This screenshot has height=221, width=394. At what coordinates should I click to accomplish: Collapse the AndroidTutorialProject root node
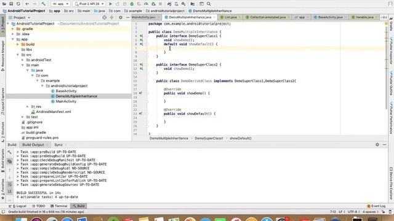tap(8, 23)
